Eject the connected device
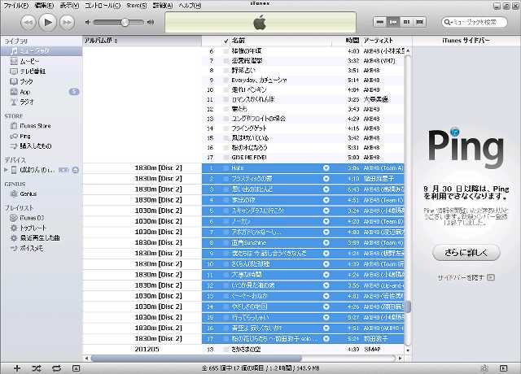Viewport: 521px width, 374px height. [x=75, y=170]
